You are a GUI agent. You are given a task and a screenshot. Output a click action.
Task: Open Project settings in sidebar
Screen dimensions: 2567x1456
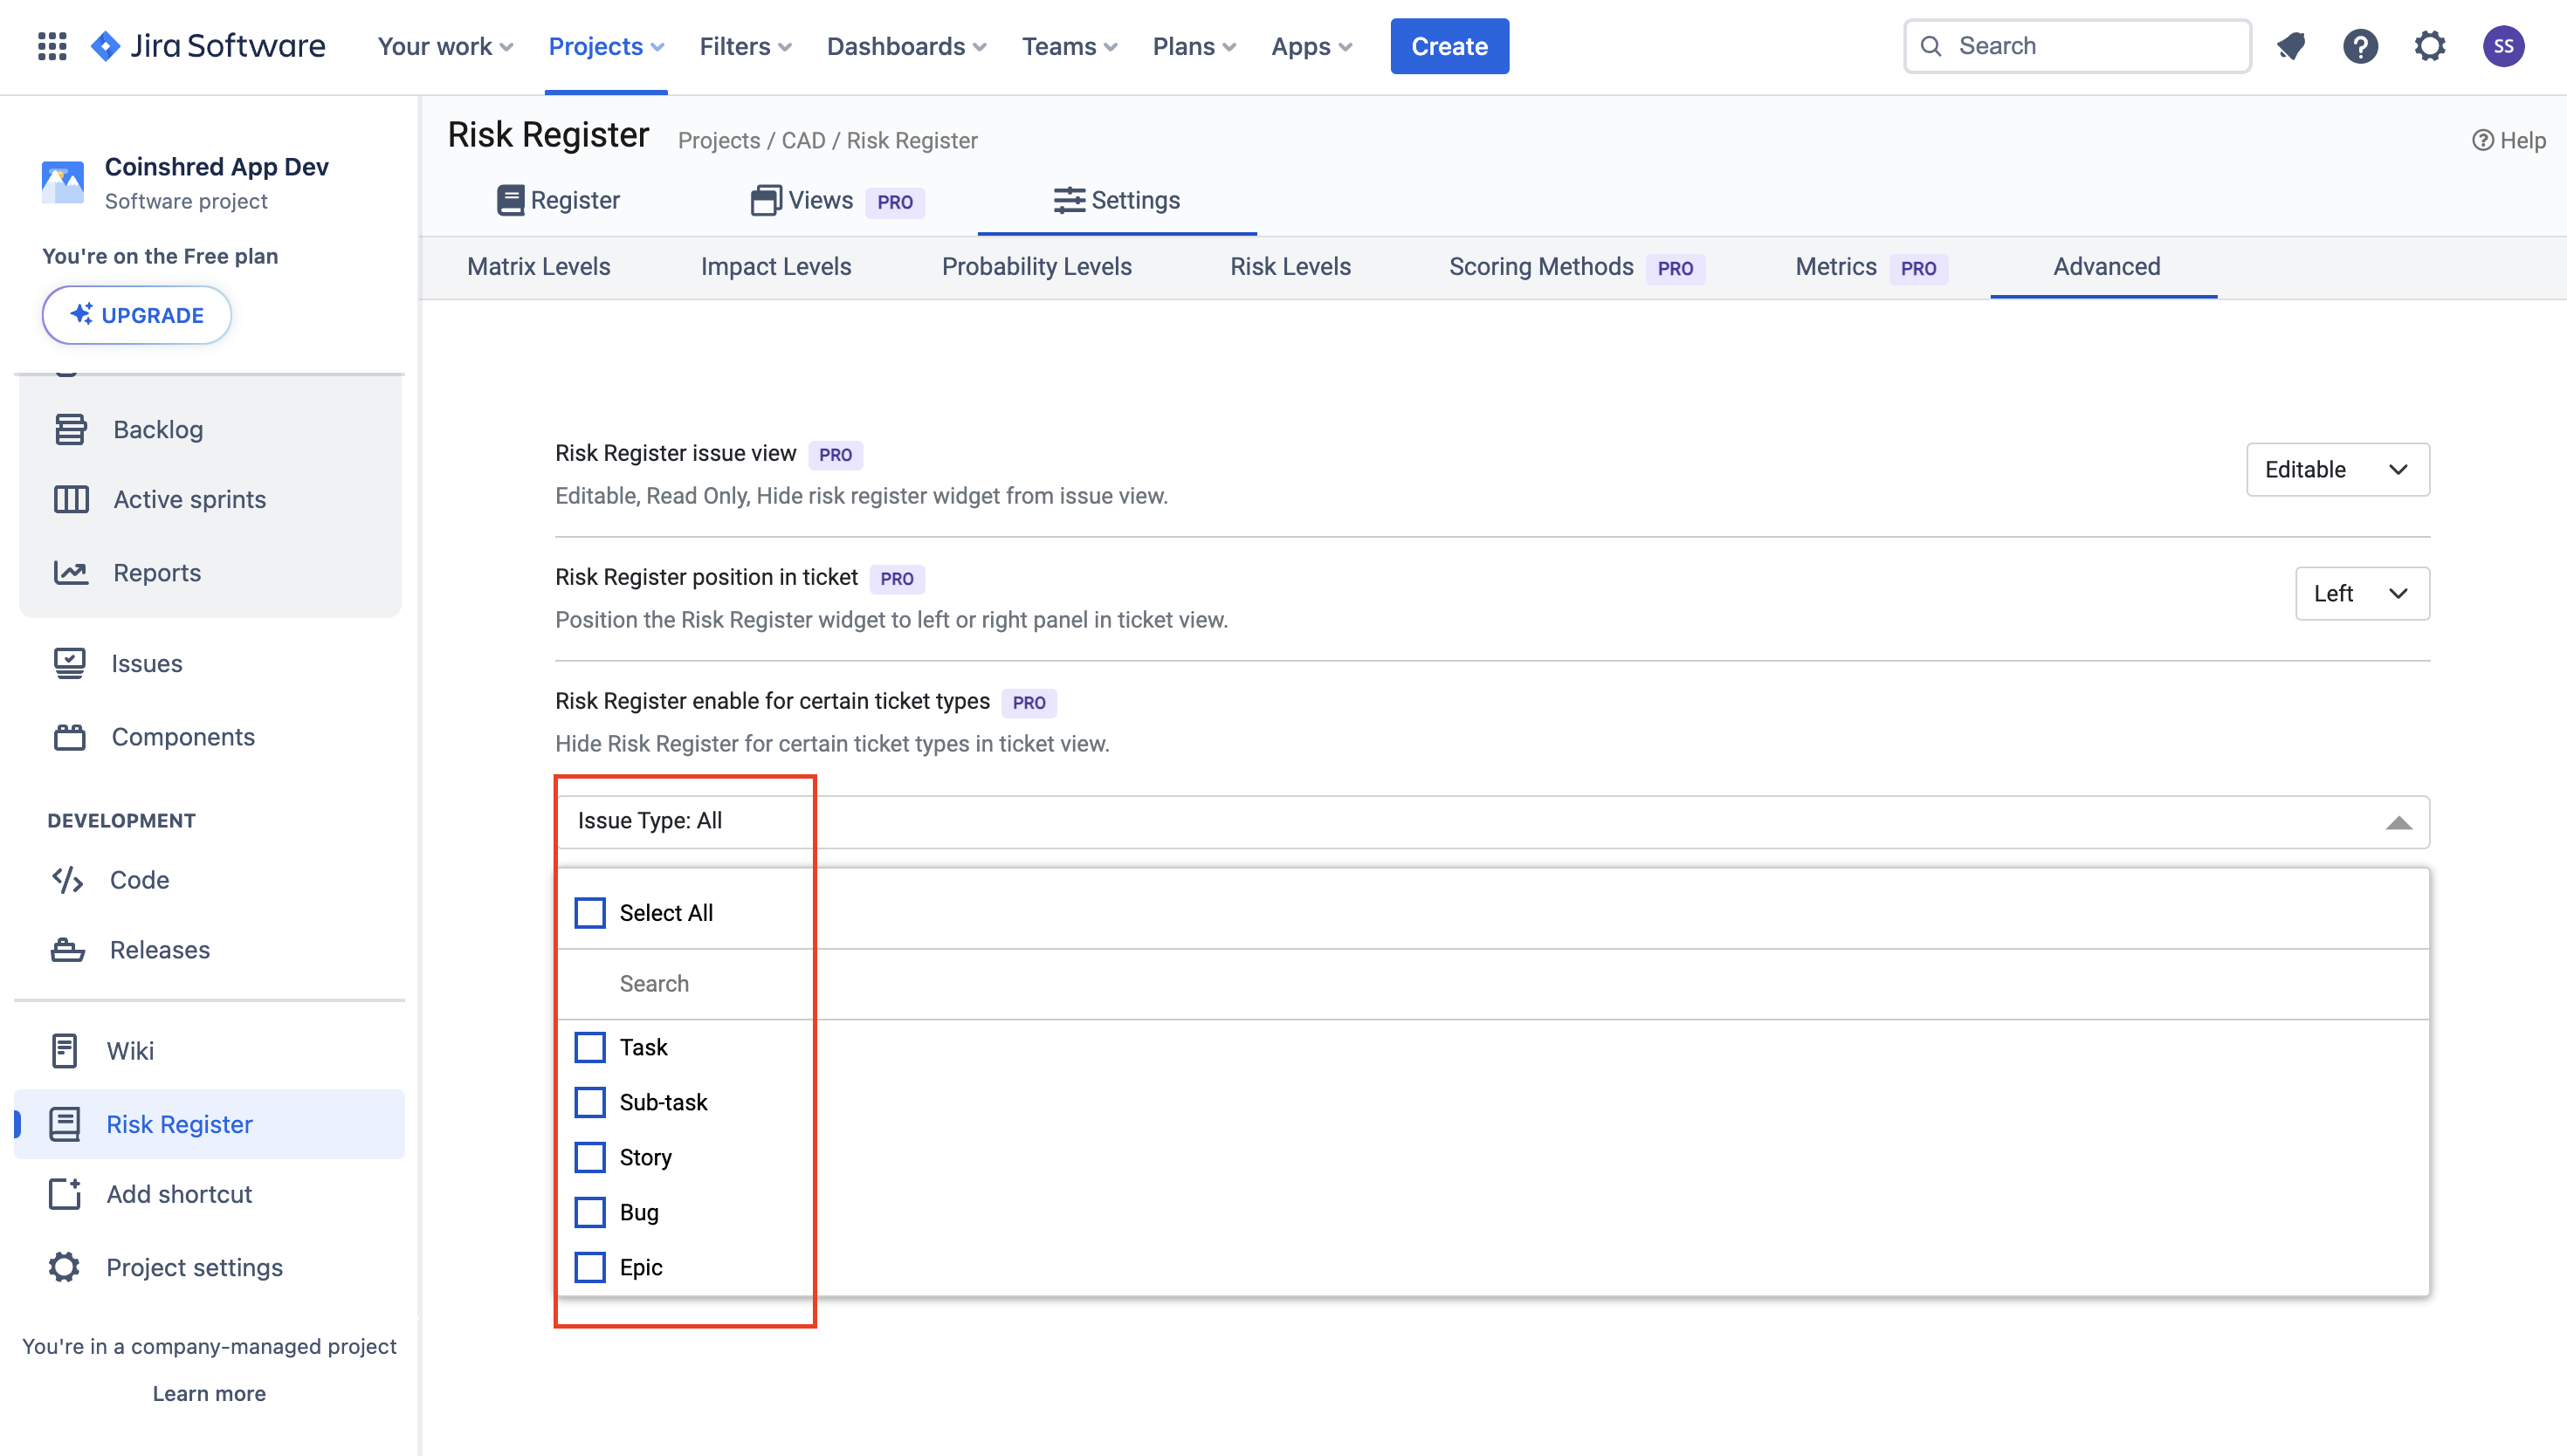coord(194,1267)
